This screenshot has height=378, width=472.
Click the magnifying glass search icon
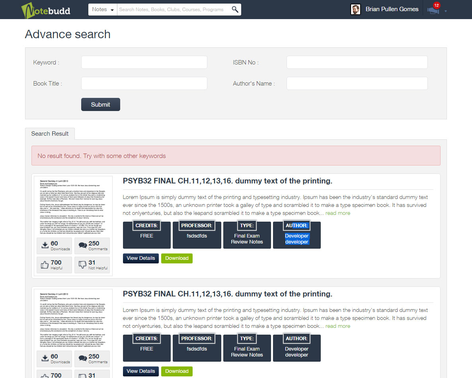235,10
